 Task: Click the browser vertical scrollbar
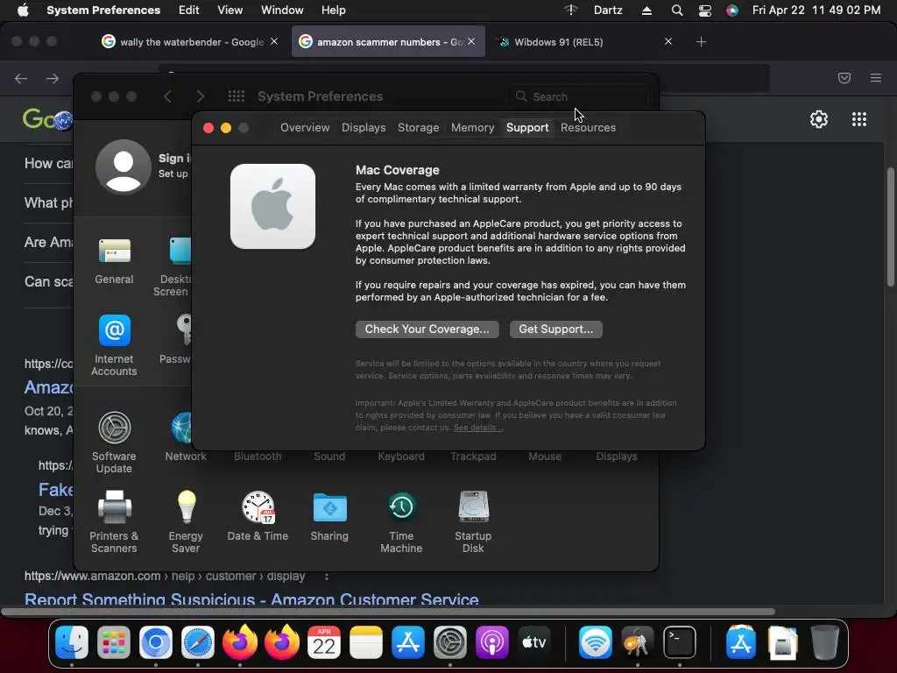[890, 227]
